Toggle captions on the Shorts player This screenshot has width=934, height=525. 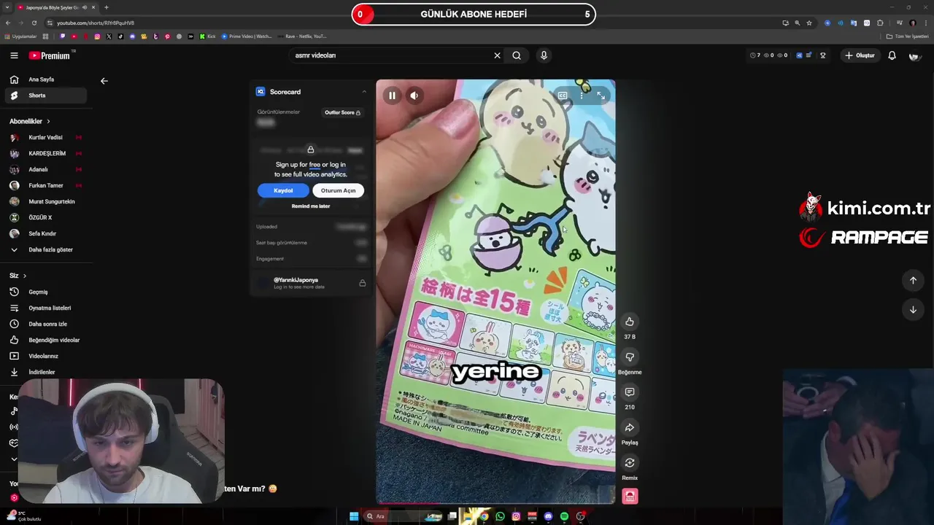563,96
